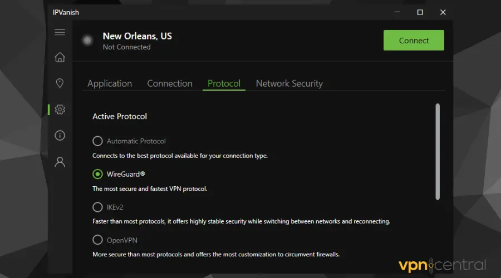
Task: Minimize the IPVanish window
Action: tap(397, 12)
